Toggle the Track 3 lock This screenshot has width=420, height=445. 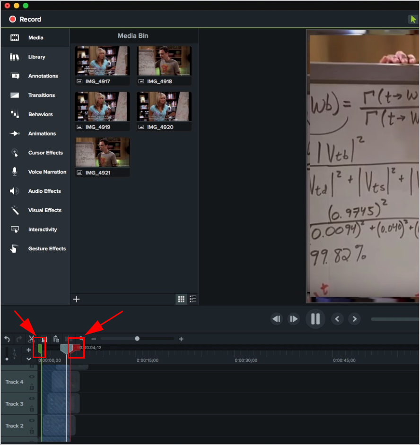coord(32,409)
